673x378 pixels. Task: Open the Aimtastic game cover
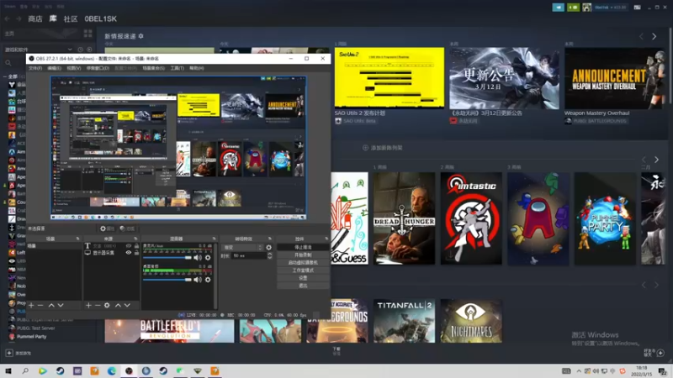point(471,218)
